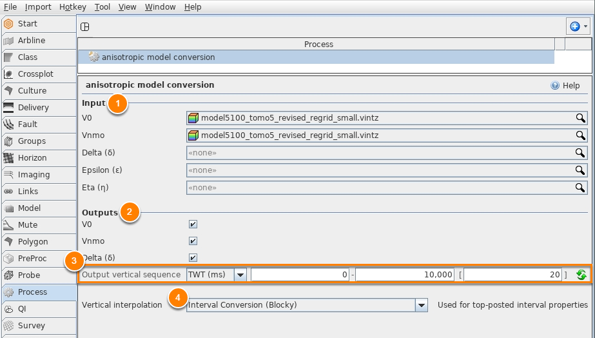Click the blue add process plus icon
This screenshot has height=338, width=595.
tap(575, 26)
